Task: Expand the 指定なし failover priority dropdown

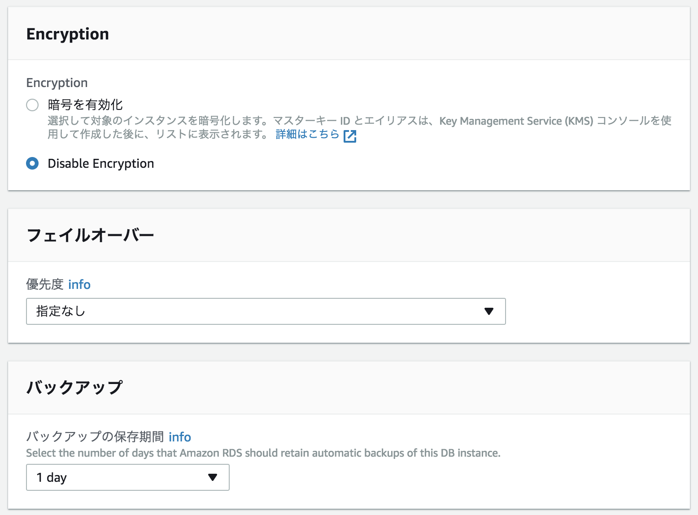Action: point(266,311)
